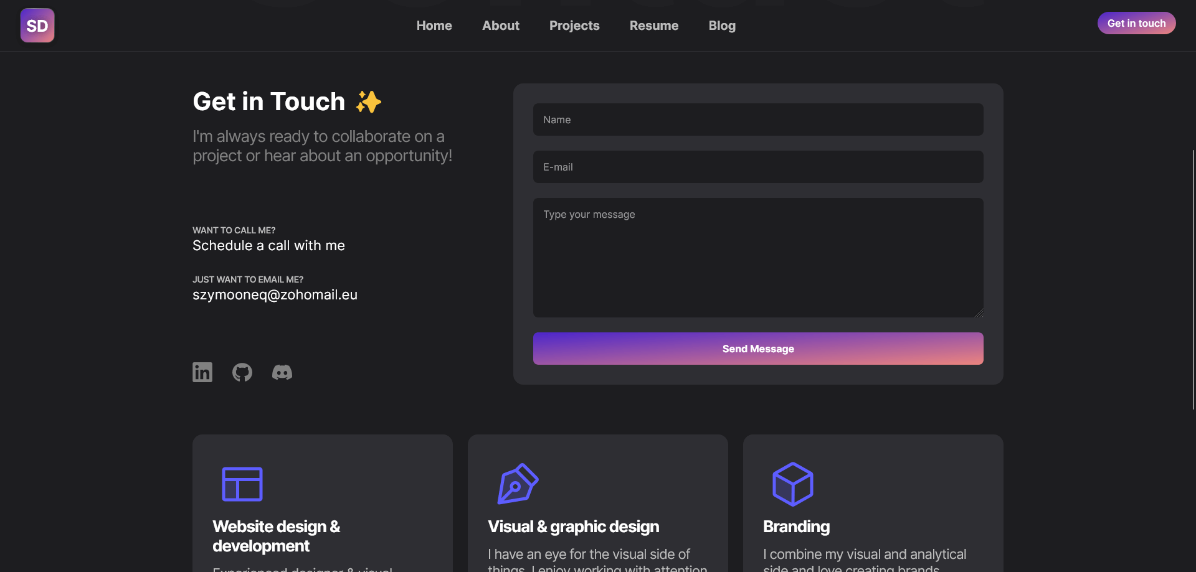Click the Discord icon
Viewport: 1196px width, 572px height.
click(x=282, y=372)
